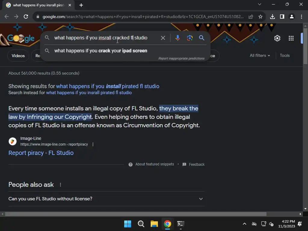Close the Google search tab
Viewport: 308px width, 231px height.
70,5
